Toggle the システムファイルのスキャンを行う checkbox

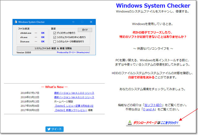[55, 37]
